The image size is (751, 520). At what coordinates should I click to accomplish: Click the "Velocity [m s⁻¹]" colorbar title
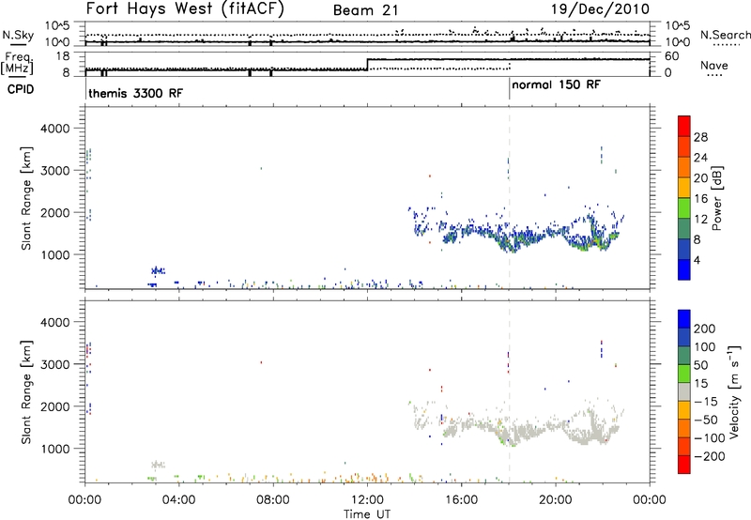(734, 391)
